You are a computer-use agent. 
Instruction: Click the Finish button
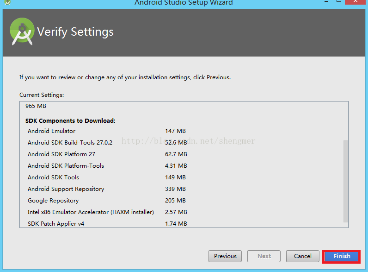coord(342,256)
